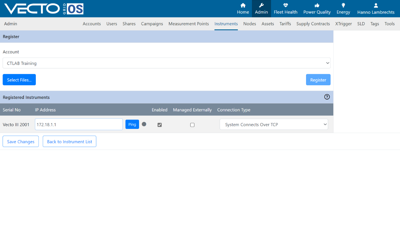Click the Enabled column header
The height and width of the screenshot is (225, 400).
(x=160, y=110)
